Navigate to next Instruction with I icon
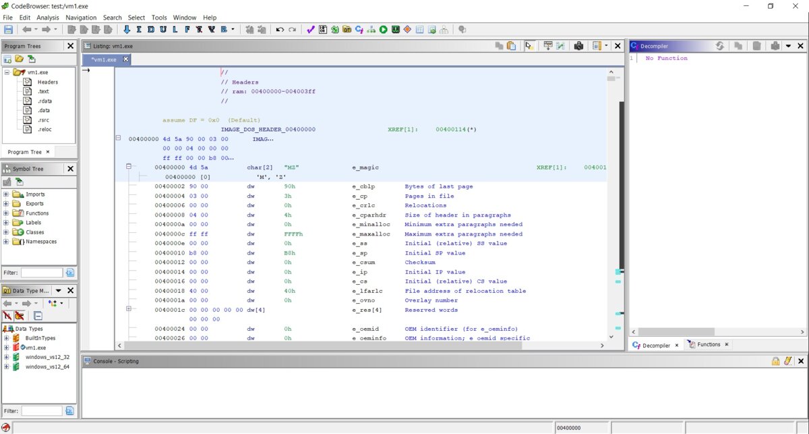The width and height of the screenshot is (809, 434). click(139, 30)
